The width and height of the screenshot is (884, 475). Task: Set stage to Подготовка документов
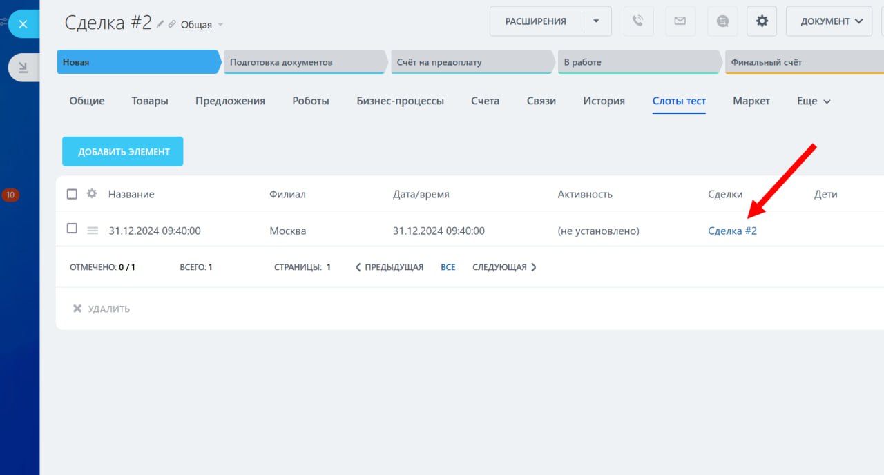point(304,62)
